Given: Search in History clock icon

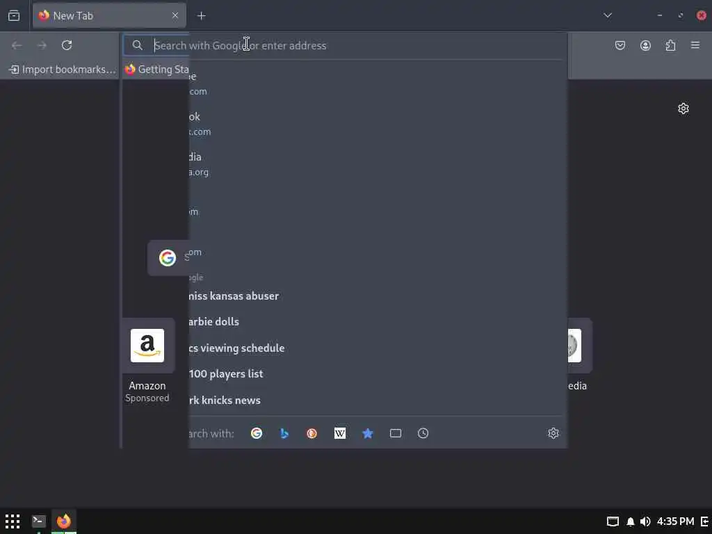Looking at the screenshot, I should tap(423, 433).
